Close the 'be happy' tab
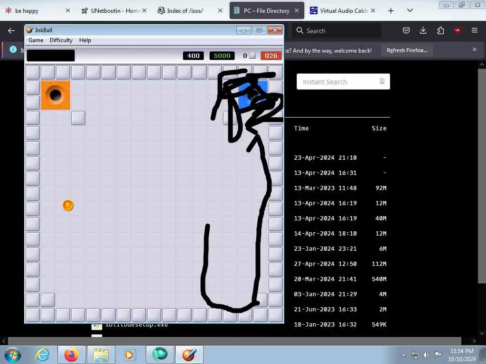The image size is (486, 364). point(68,11)
